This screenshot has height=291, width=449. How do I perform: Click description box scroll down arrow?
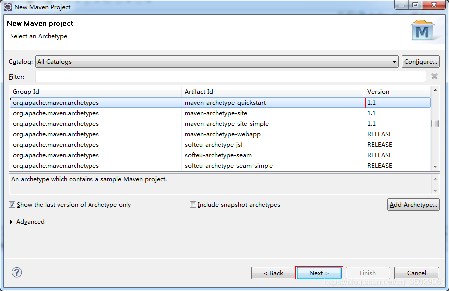tap(435, 190)
